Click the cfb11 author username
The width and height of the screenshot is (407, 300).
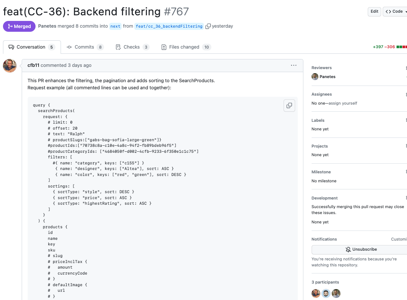(33, 65)
